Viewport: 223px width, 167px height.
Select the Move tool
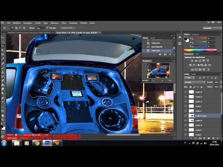[x=3, y=38]
